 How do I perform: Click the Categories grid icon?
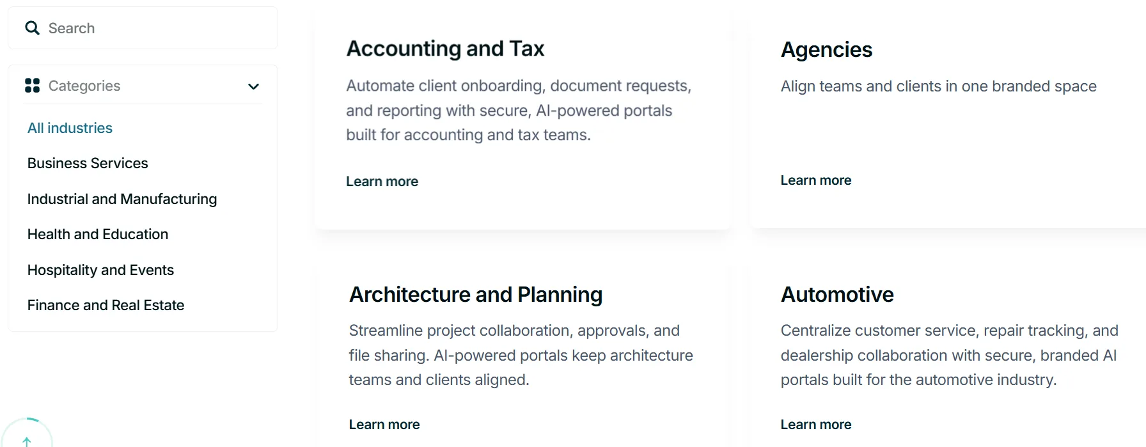point(32,86)
